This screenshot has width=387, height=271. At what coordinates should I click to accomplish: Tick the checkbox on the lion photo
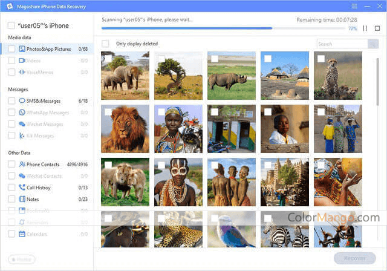click(x=108, y=112)
